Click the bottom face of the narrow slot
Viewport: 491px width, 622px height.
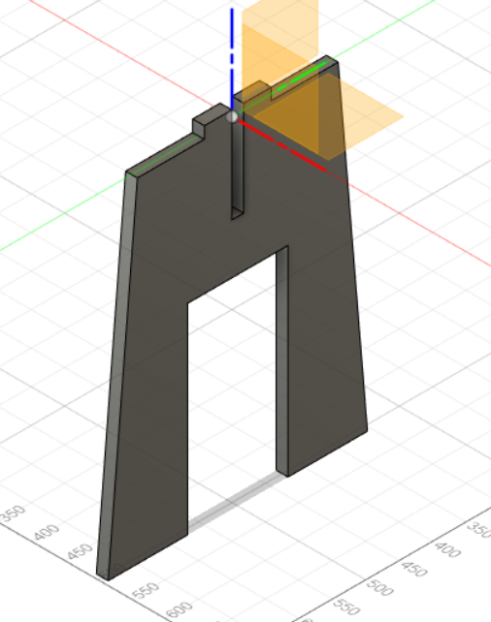pos(237,213)
